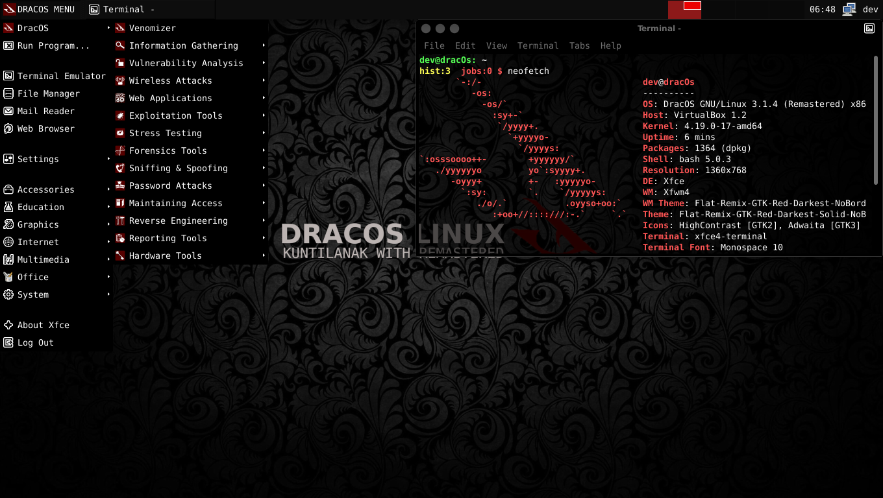This screenshot has width=883, height=498.
Task: Open the terminal File menu
Action: click(434, 45)
